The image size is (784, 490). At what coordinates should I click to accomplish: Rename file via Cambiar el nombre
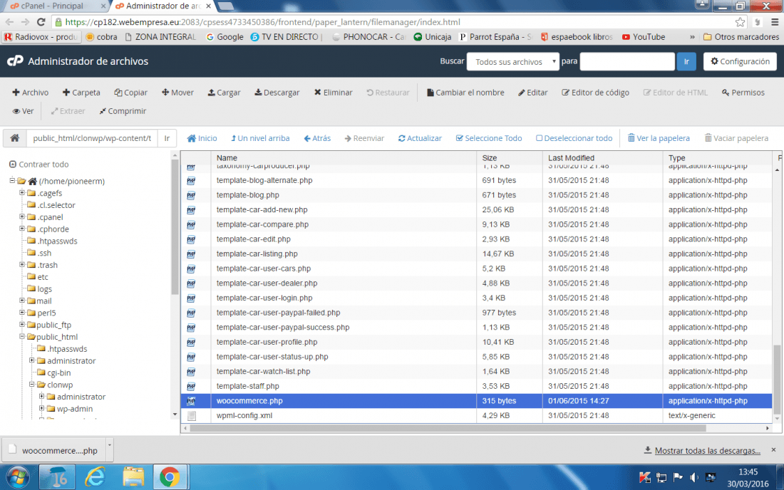pos(465,93)
